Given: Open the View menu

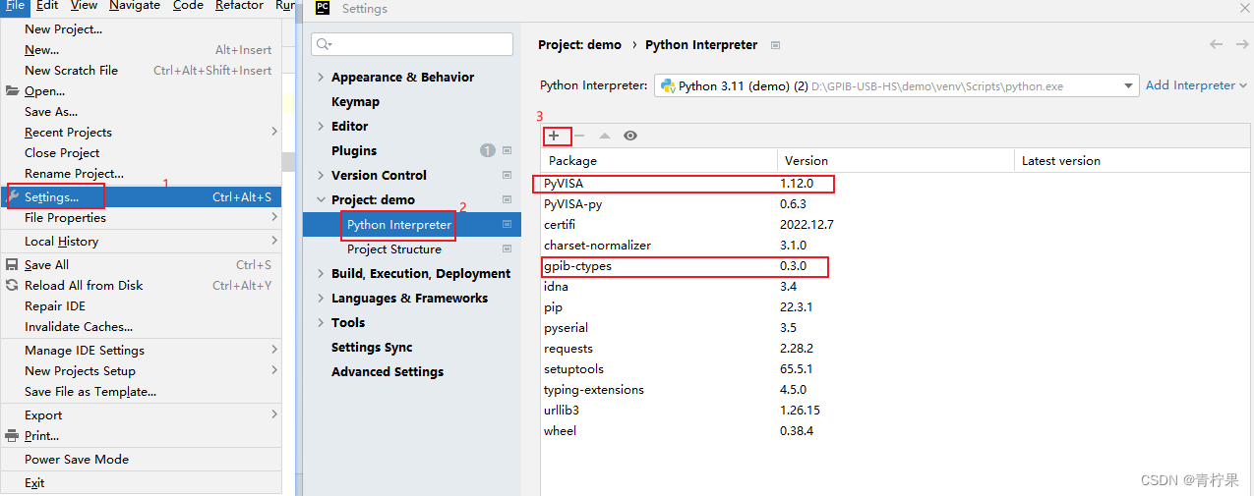Looking at the screenshot, I should point(85,5).
